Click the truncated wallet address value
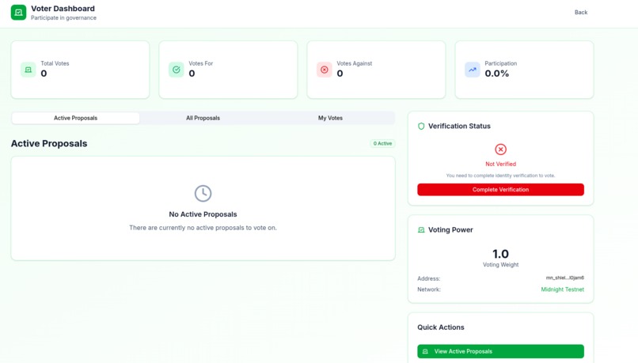 click(x=564, y=278)
